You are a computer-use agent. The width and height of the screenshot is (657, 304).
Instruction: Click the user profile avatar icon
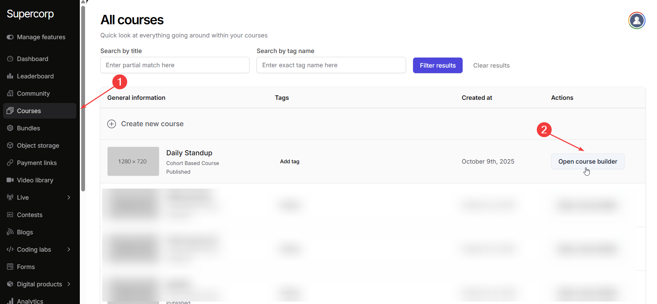637,21
